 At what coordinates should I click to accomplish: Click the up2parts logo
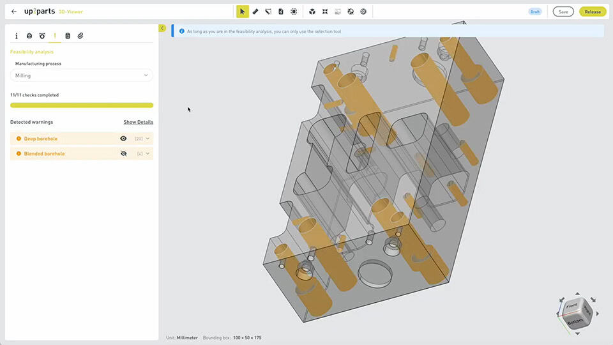(40, 11)
